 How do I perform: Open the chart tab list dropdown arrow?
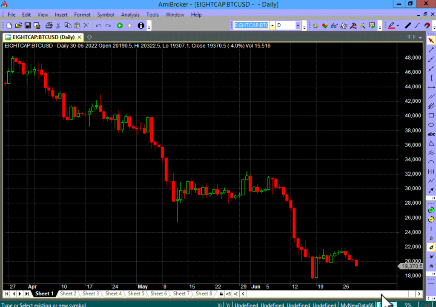click(420, 37)
